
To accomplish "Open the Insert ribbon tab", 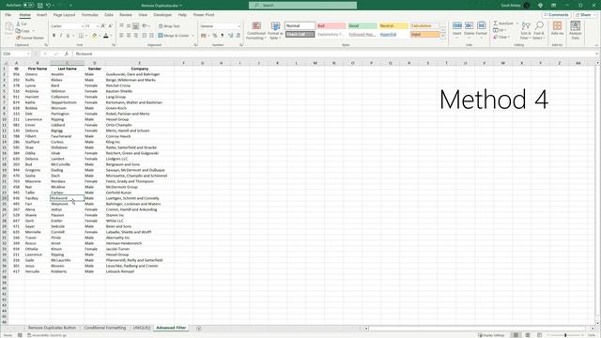I will 41,15.
